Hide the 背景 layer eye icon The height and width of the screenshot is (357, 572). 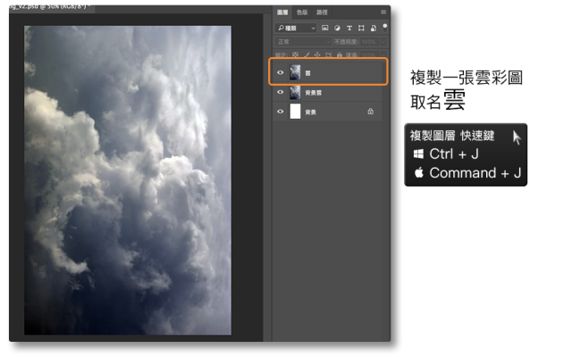tap(281, 112)
